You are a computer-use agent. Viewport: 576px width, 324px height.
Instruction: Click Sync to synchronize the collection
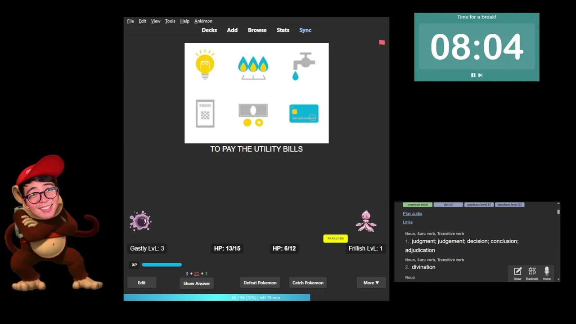tap(305, 30)
